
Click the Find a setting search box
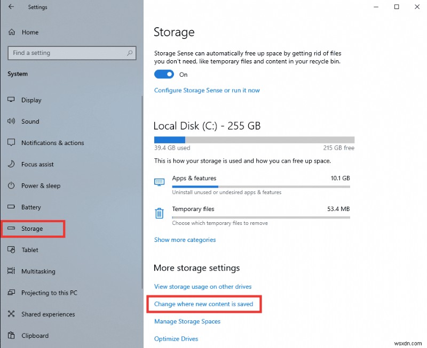pos(72,53)
